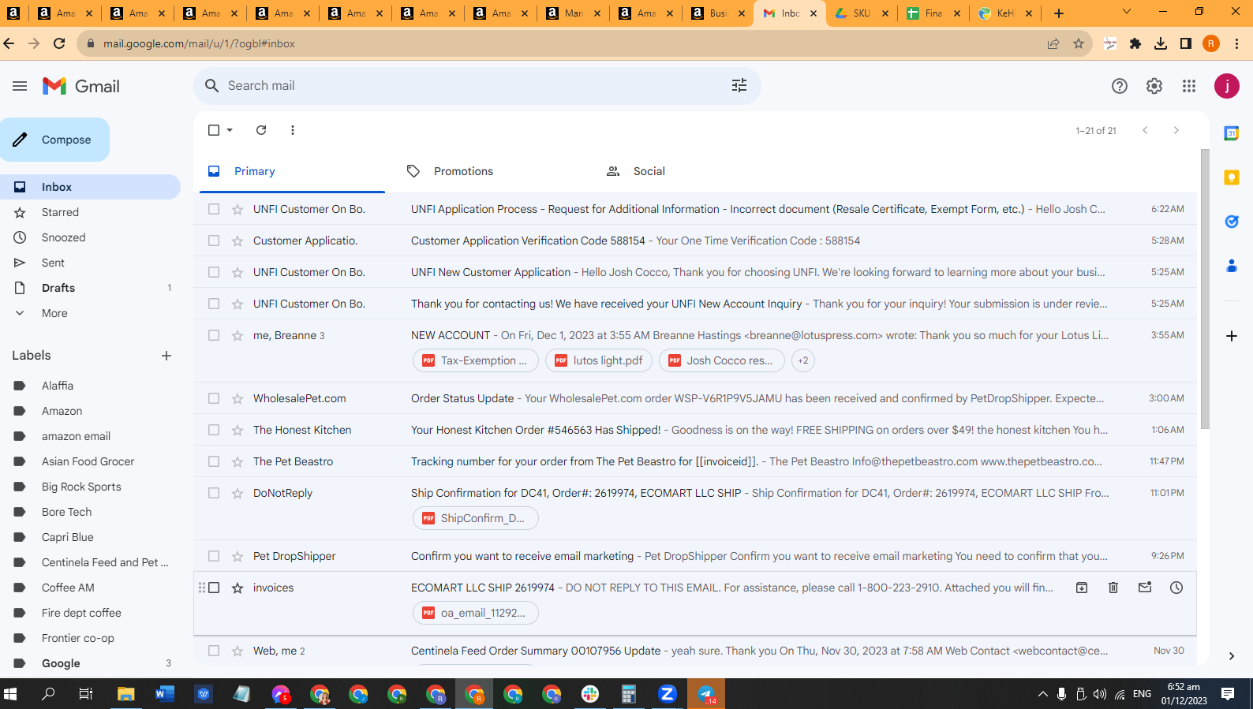Show the hidden side panel chevron
Image resolution: width=1253 pixels, height=709 pixels.
(1232, 656)
